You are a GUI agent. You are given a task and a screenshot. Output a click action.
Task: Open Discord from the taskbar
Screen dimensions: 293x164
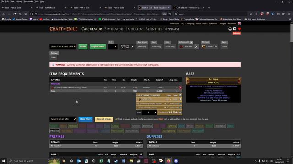[x=176, y=161]
